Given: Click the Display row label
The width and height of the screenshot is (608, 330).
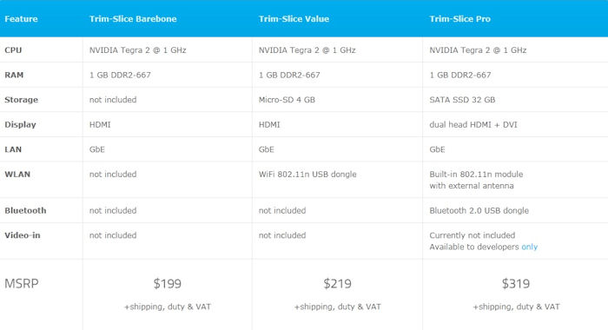Looking at the screenshot, I should click(20, 124).
